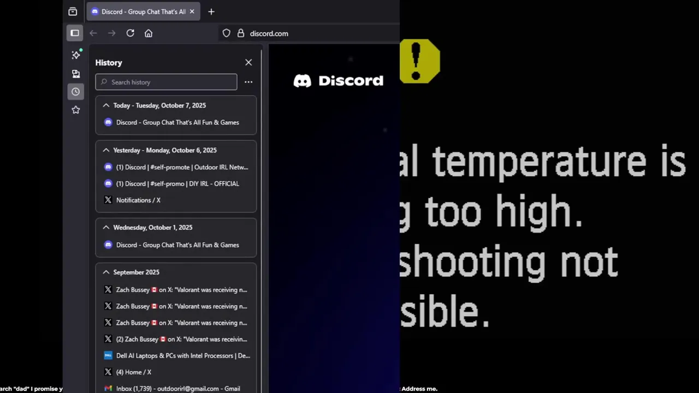Screen dimensions: 699x393
Task: Close the History sidebar panel
Action: click(248, 63)
